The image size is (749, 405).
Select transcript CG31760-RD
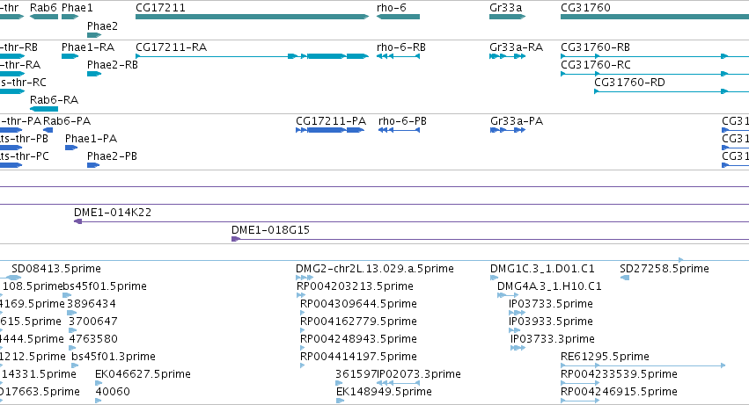coord(672,91)
